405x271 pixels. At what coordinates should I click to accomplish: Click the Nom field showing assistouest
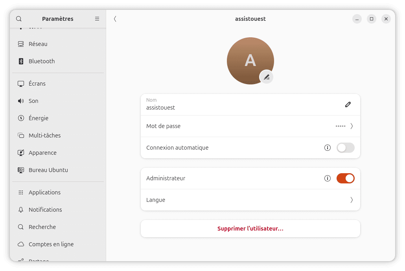click(250, 104)
